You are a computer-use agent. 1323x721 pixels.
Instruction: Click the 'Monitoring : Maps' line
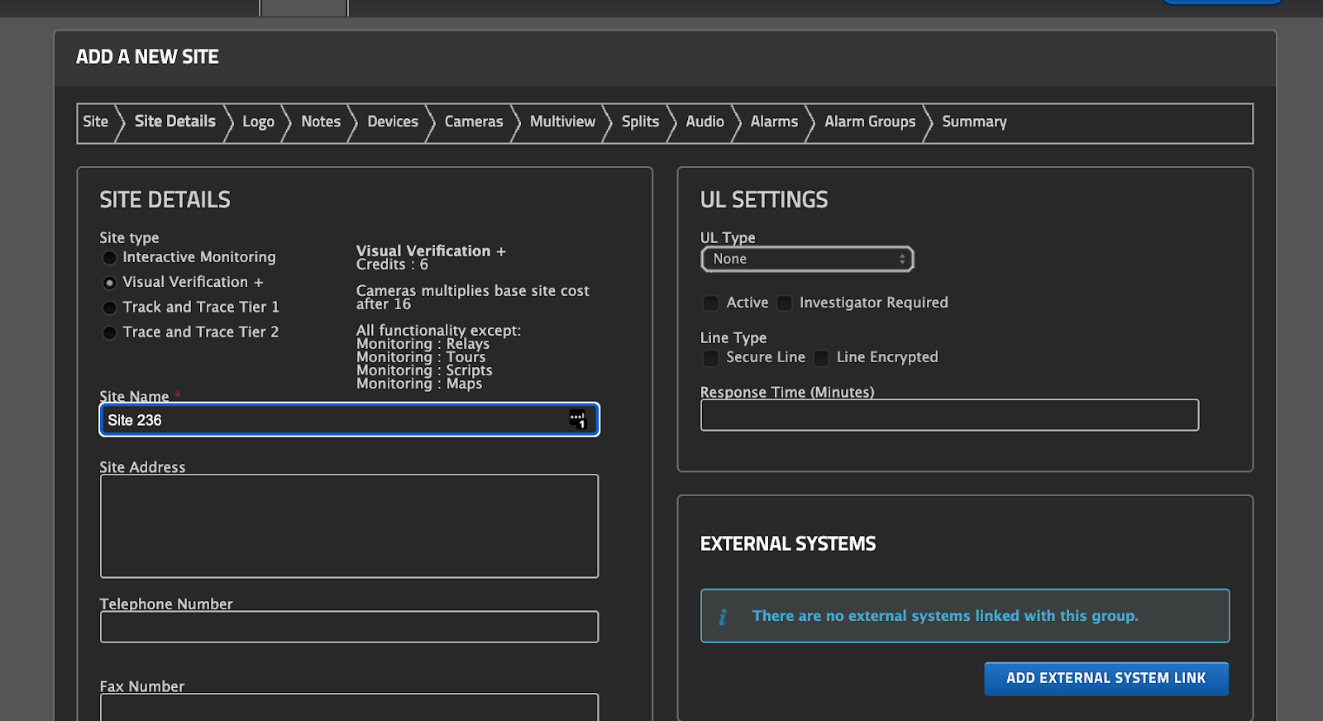[x=419, y=384]
